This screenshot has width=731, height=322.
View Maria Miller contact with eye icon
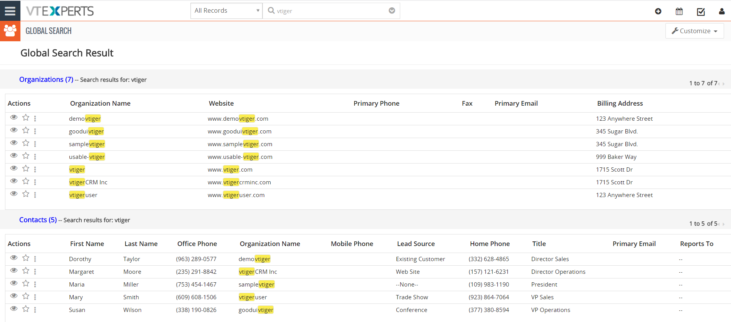[x=14, y=283]
